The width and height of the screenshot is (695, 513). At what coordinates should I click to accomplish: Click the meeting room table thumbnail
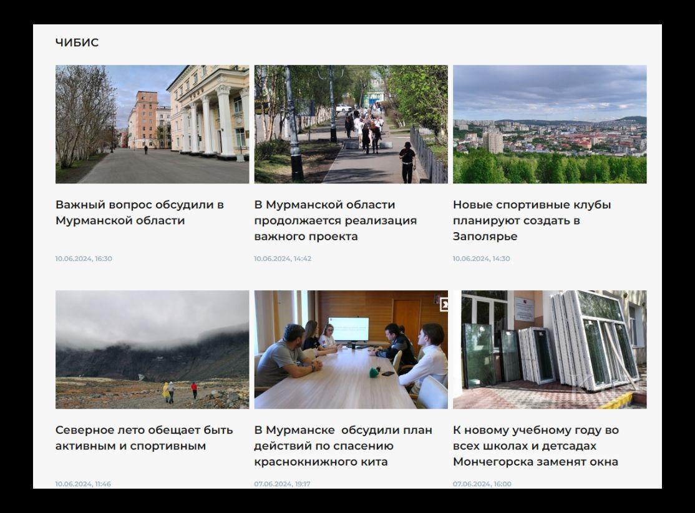351,349
